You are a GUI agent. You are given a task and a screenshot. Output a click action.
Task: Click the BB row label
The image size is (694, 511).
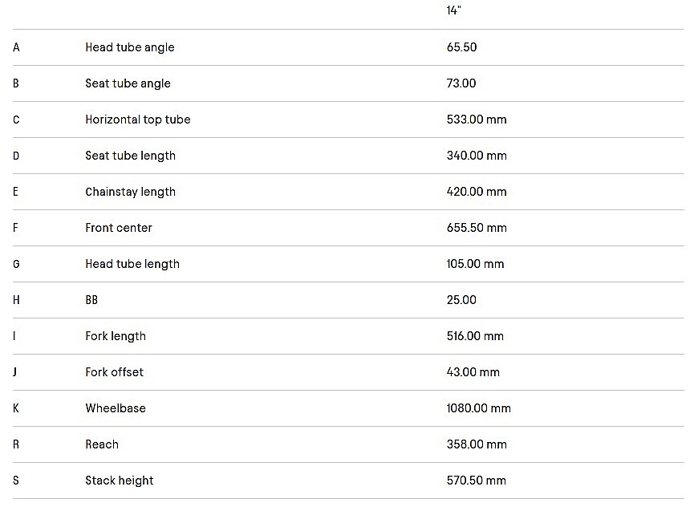click(91, 300)
